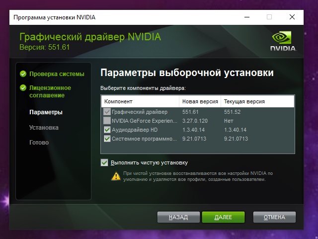
Task: Select the Аудиодрайвер HD row text
Action: tap(135, 130)
